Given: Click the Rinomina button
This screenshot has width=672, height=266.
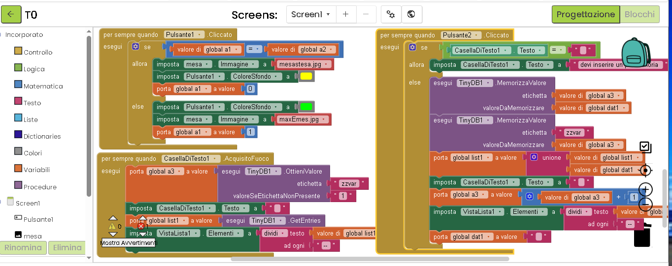Looking at the screenshot, I should click(x=23, y=247).
